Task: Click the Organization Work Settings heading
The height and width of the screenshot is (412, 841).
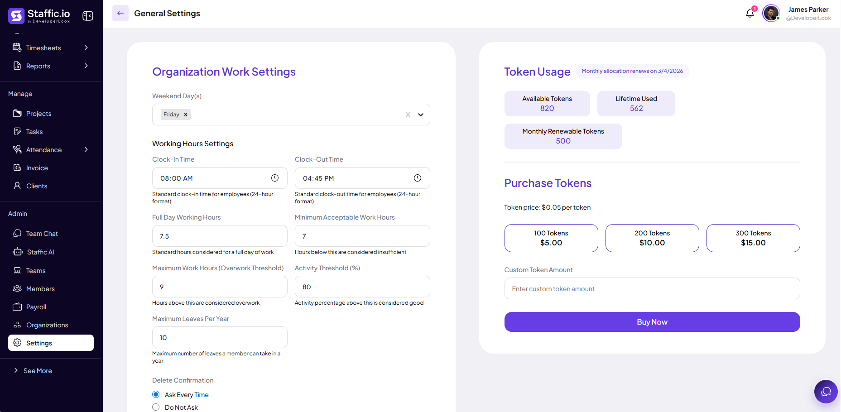Action: [224, 72]
